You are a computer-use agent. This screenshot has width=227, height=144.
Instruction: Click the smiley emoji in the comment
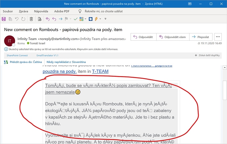(78, 92)
